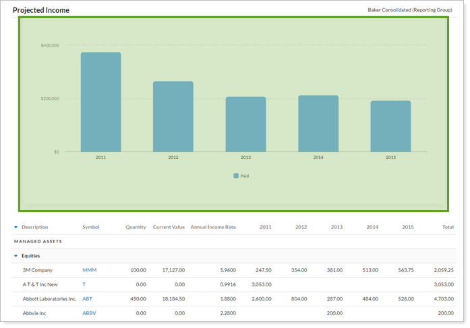Viewport: 470px width, 328px height.
Task: Select the 2013 bar in the chart
Action: 245,124
